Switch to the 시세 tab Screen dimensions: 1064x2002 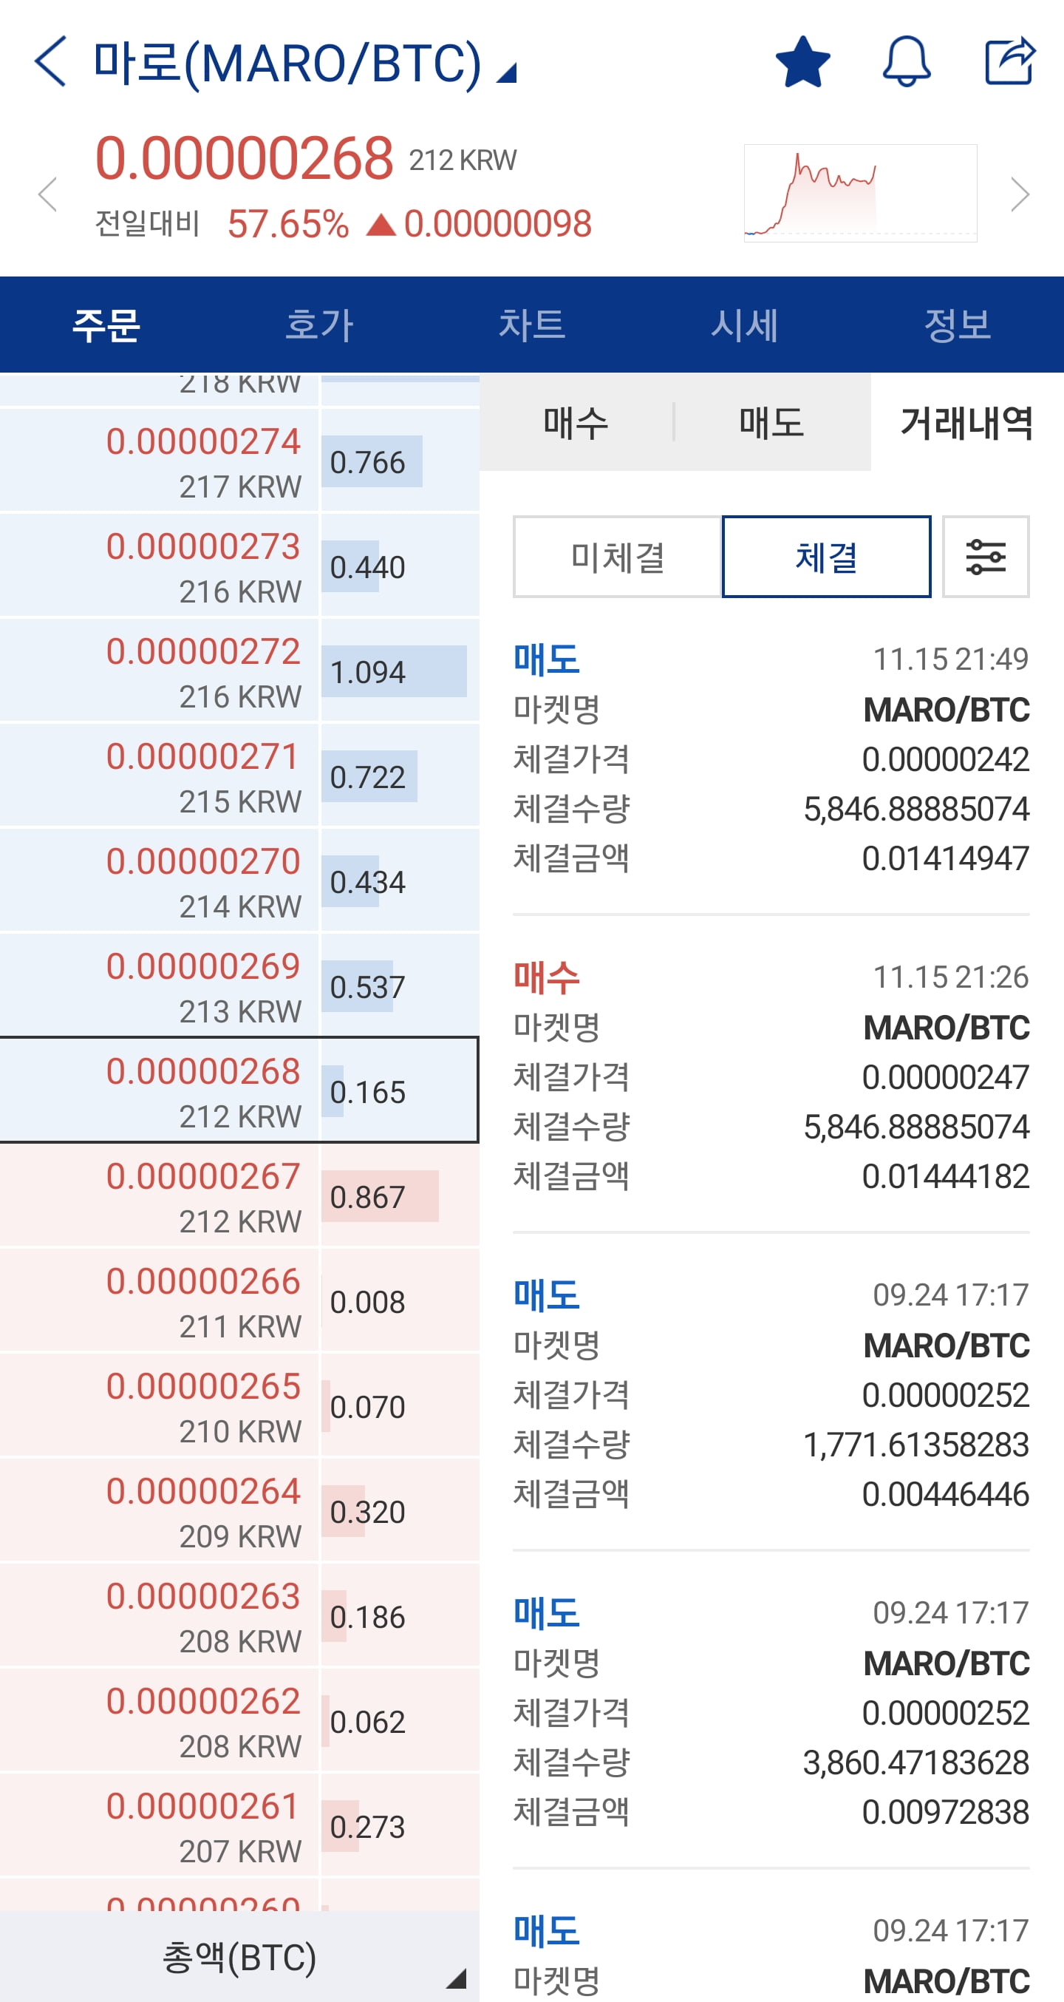[745, 324]
